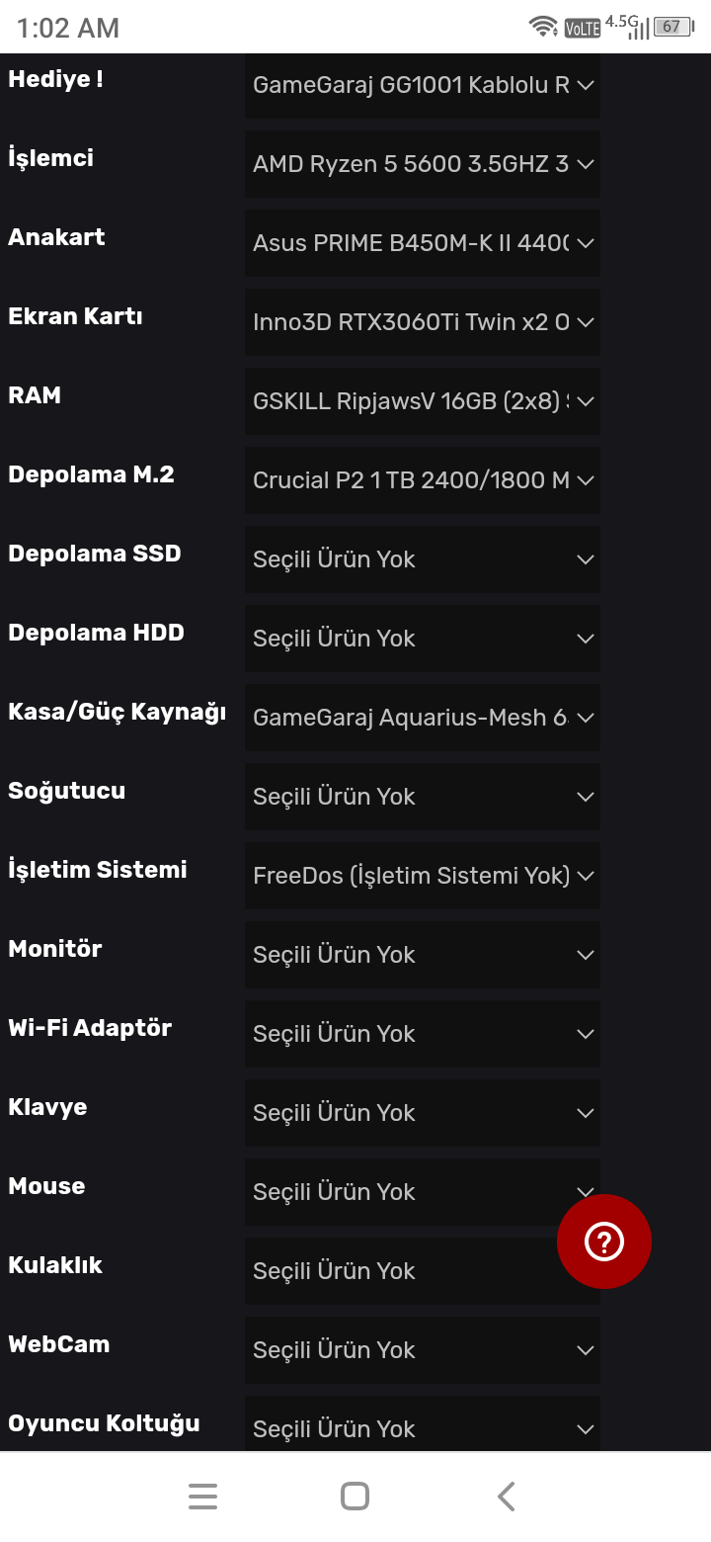Image resolution: width=711 pixels, height=1542 pixels.
Task: Open the Kasa/Güç Kaynağı dropdown
Action: click(x=423, y=718)
